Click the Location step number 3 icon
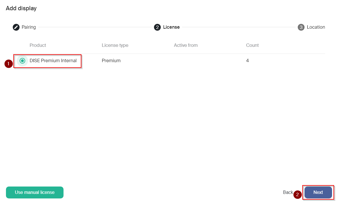Viewport: 338px width, 201px height. (301, 27)
